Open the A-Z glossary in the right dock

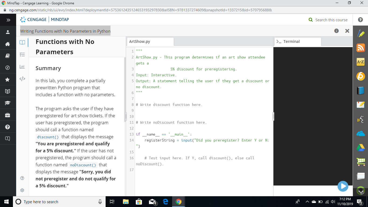coord(360,62)
